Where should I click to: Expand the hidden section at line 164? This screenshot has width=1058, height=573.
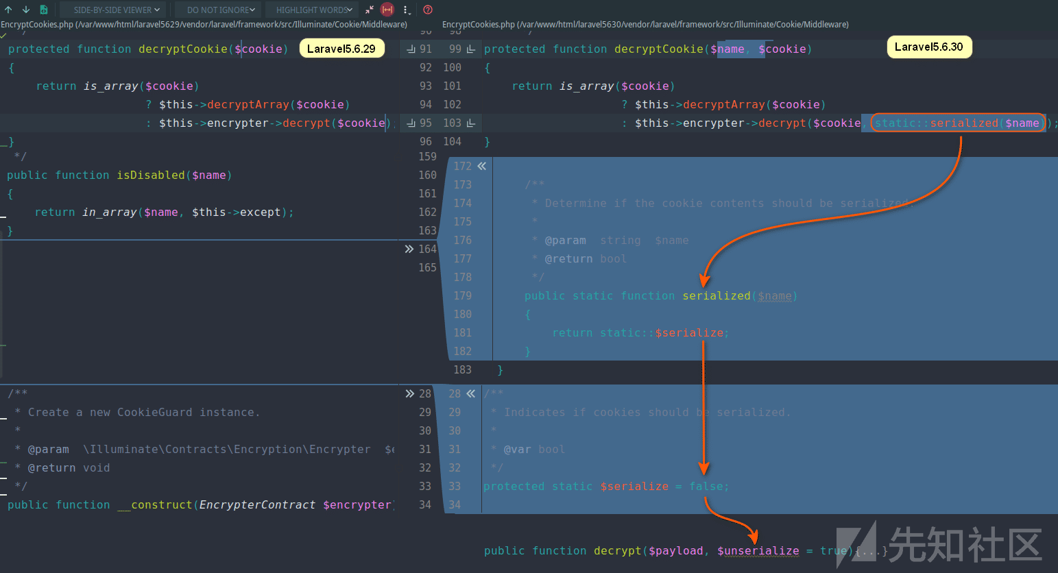coord(409,249)
